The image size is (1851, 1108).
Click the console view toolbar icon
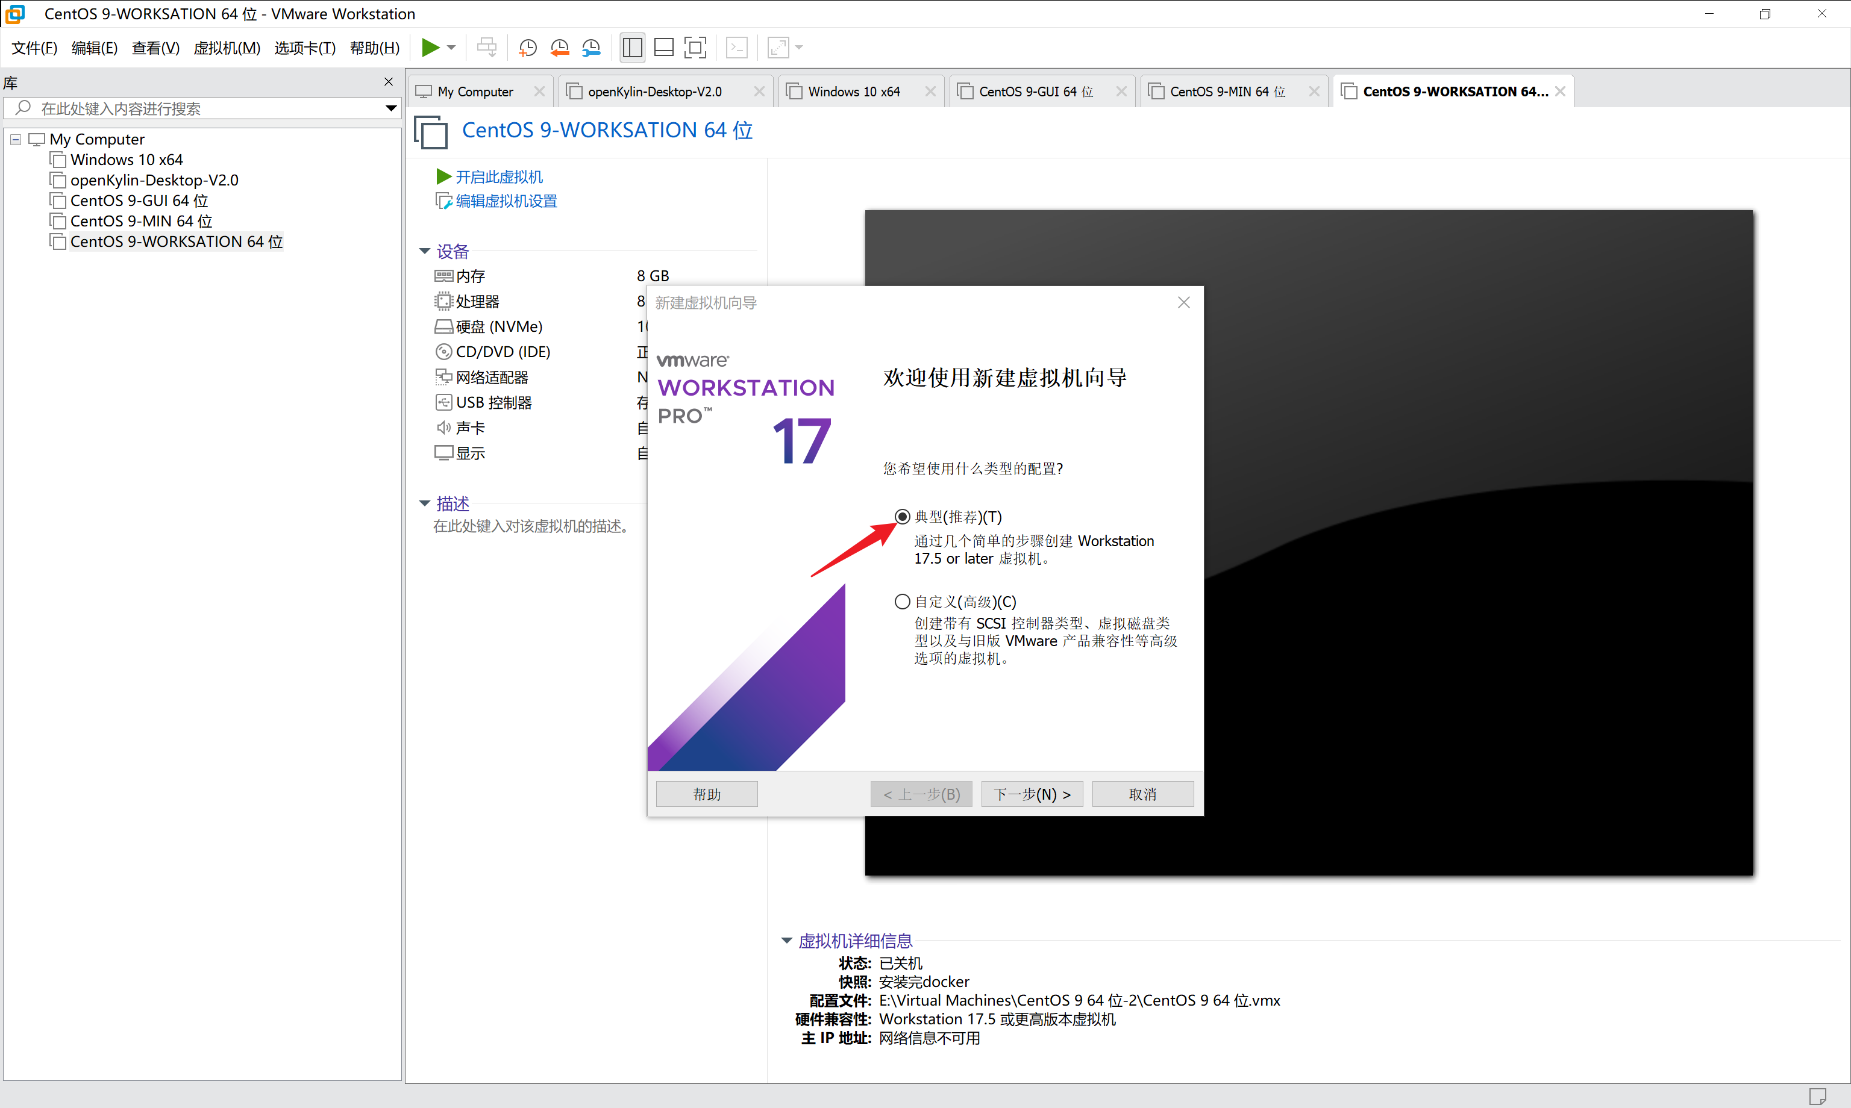tap(736, 48)
